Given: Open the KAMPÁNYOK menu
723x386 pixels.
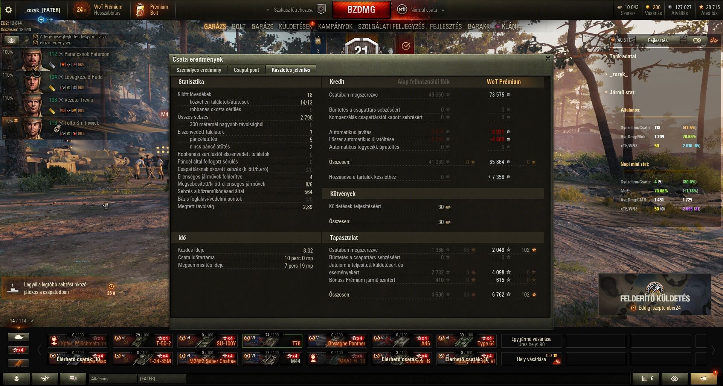Looking at the screenshot, I should coord(335,27).
